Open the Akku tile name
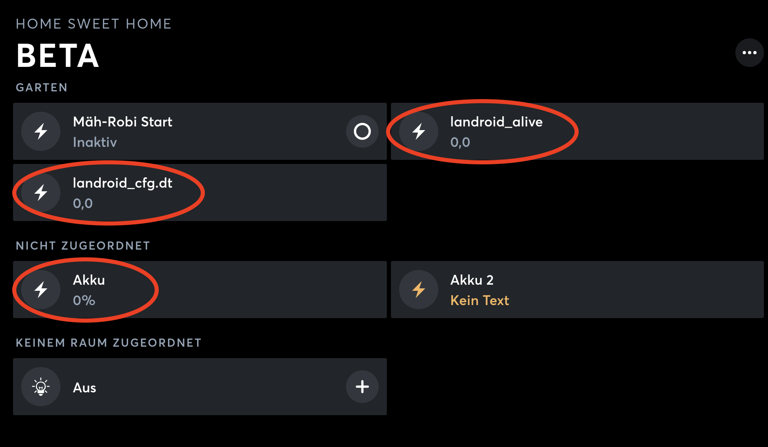 coord(89,280)
